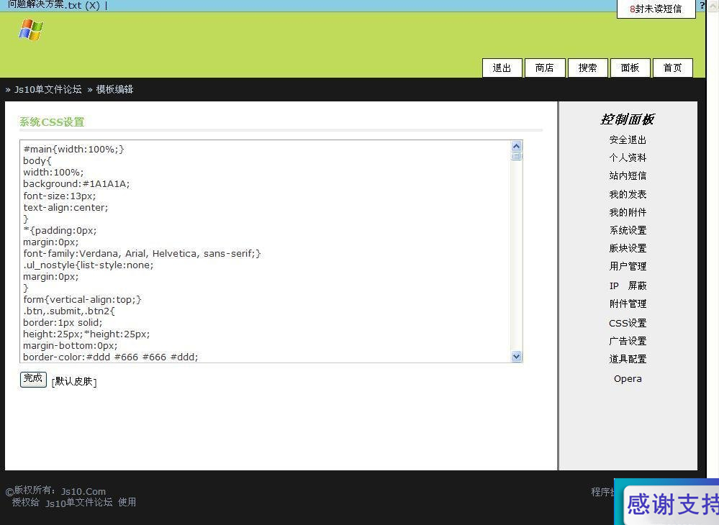This screenshot has height=525, width=719.
Task: Open the 商店 navigation button
Action: point(544,68)
